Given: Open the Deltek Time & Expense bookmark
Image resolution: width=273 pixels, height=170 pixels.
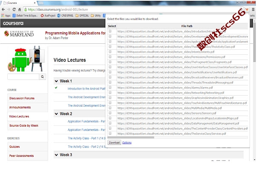Looking at the screenshot, I should click(x=25, y=16).
